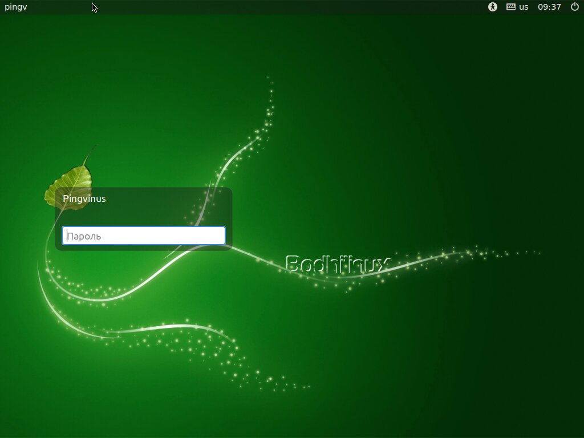The image size is (584, 438).
Task: Click the login greeter box title
Action: [85, 198]
